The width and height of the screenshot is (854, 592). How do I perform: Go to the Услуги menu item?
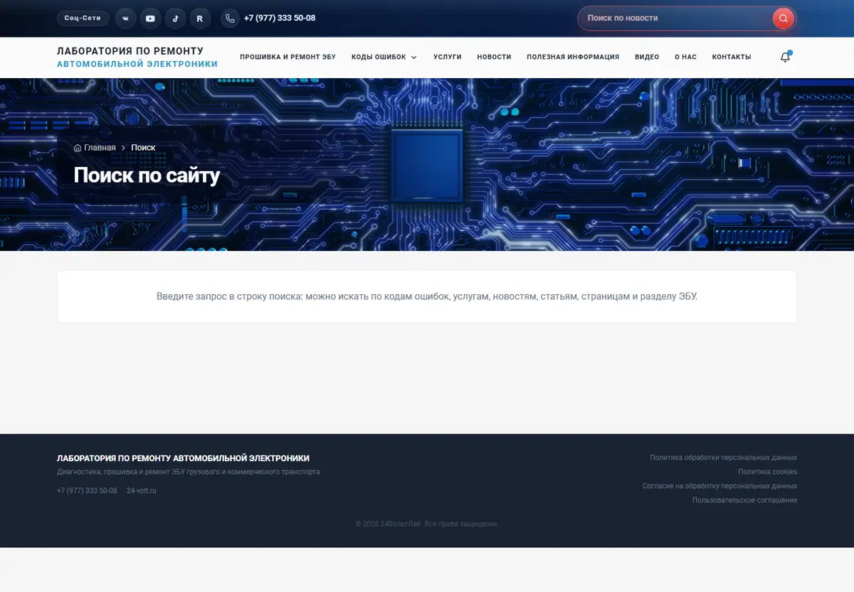click(x=448, y=57)
